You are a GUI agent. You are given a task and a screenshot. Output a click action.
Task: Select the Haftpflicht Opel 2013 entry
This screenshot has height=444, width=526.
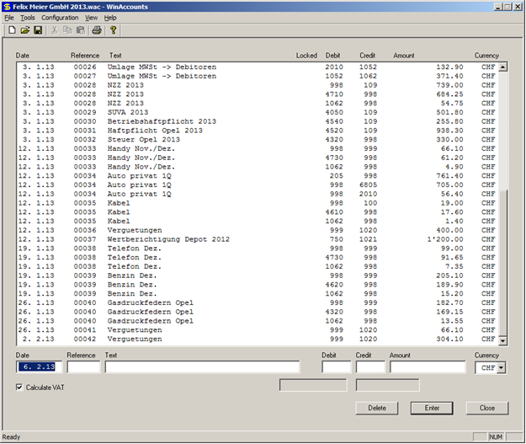[x=258, y=131]
